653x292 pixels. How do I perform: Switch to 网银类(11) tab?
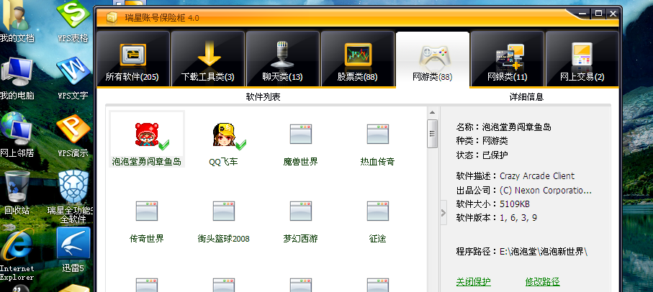pyautogui.click(x=508, y=59)
